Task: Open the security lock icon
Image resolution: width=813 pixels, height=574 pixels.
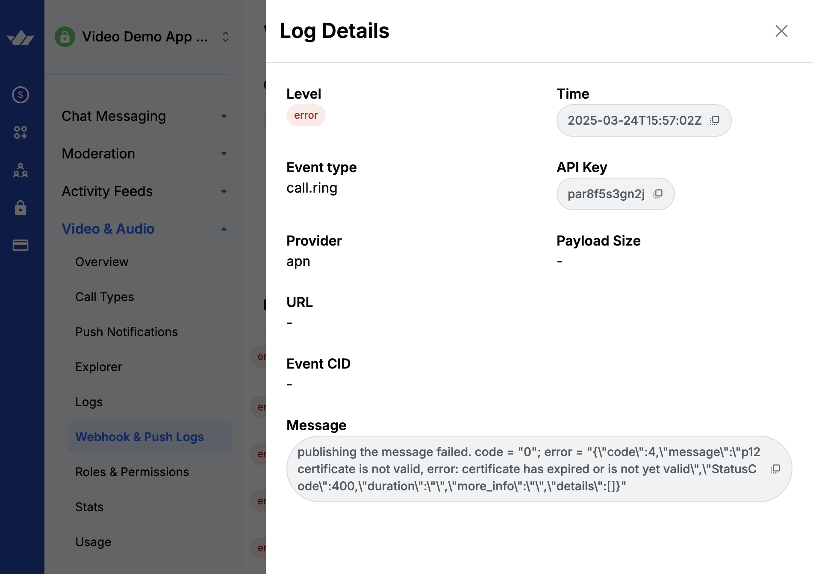Action: pos(20,208)
